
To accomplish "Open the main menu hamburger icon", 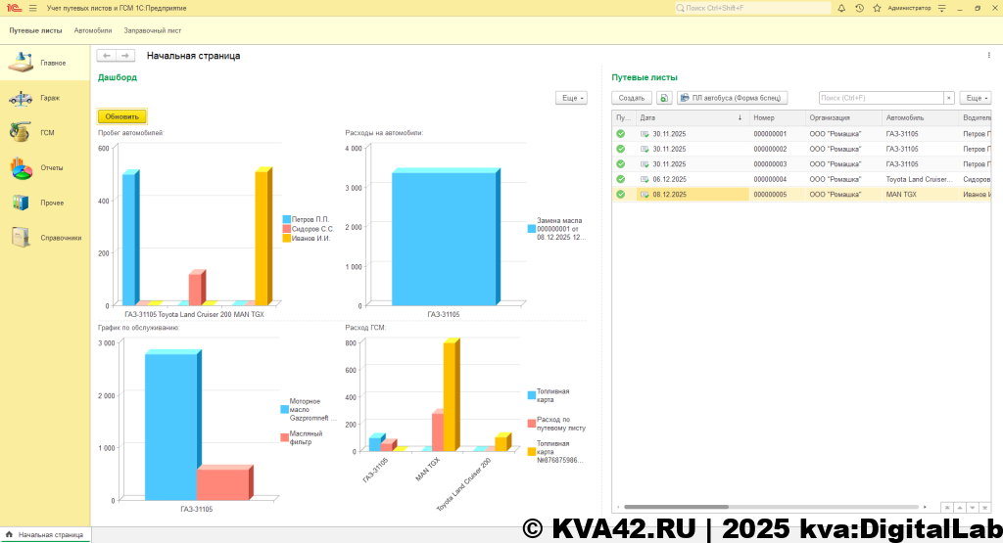I will pyautogui.click(x=33, y=8).
